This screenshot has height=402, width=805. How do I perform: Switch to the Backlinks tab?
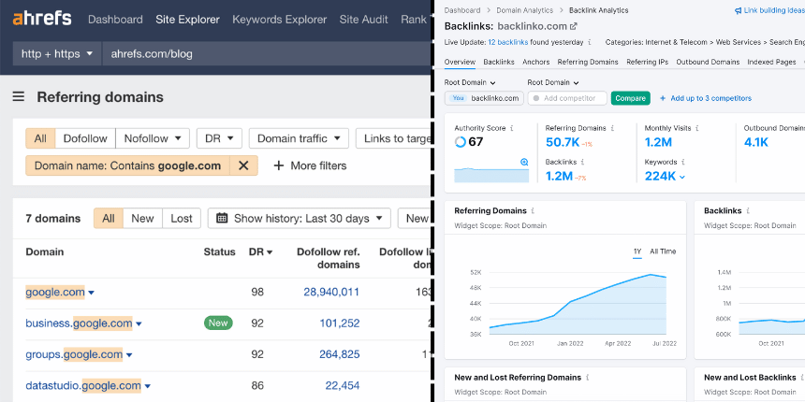499,62
